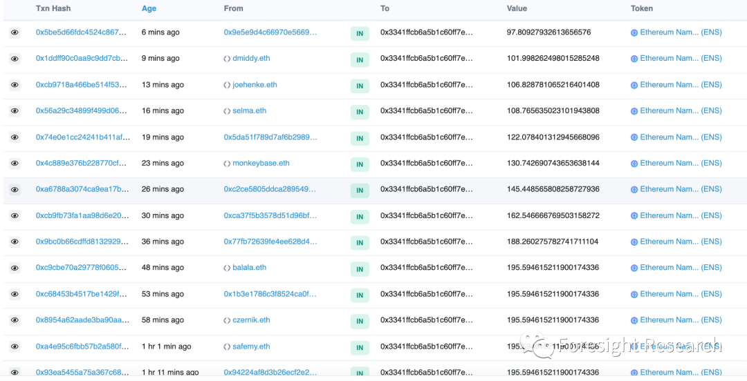Open transaction hash 0x9bc0b66cdffd8132929
Image resolution: width=747 pixels, height=381 pixels.
[x=82, y=241]
